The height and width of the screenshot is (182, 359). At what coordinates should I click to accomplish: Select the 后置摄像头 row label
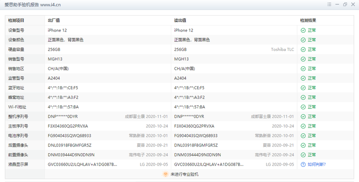[x=18, y=145]
